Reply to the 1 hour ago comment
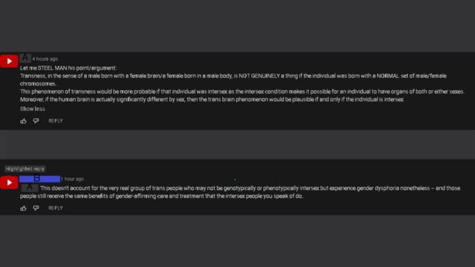Image resolution: width=475 pixels, height=267 pixels. (x=56, y=208)
